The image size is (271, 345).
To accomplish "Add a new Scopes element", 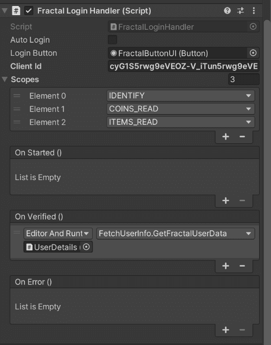I will coord(225,137).
